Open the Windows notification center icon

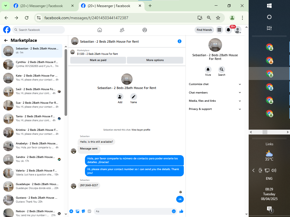(270, 209)
